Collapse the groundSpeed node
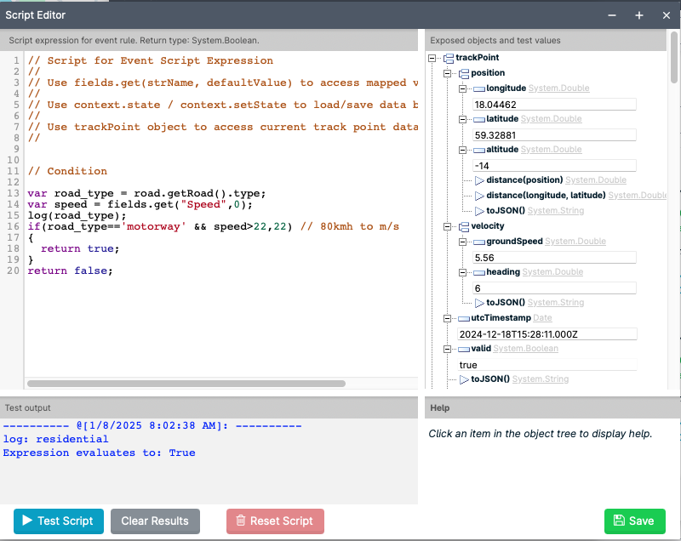Screen dimensions: 681x541 point(462,242)
